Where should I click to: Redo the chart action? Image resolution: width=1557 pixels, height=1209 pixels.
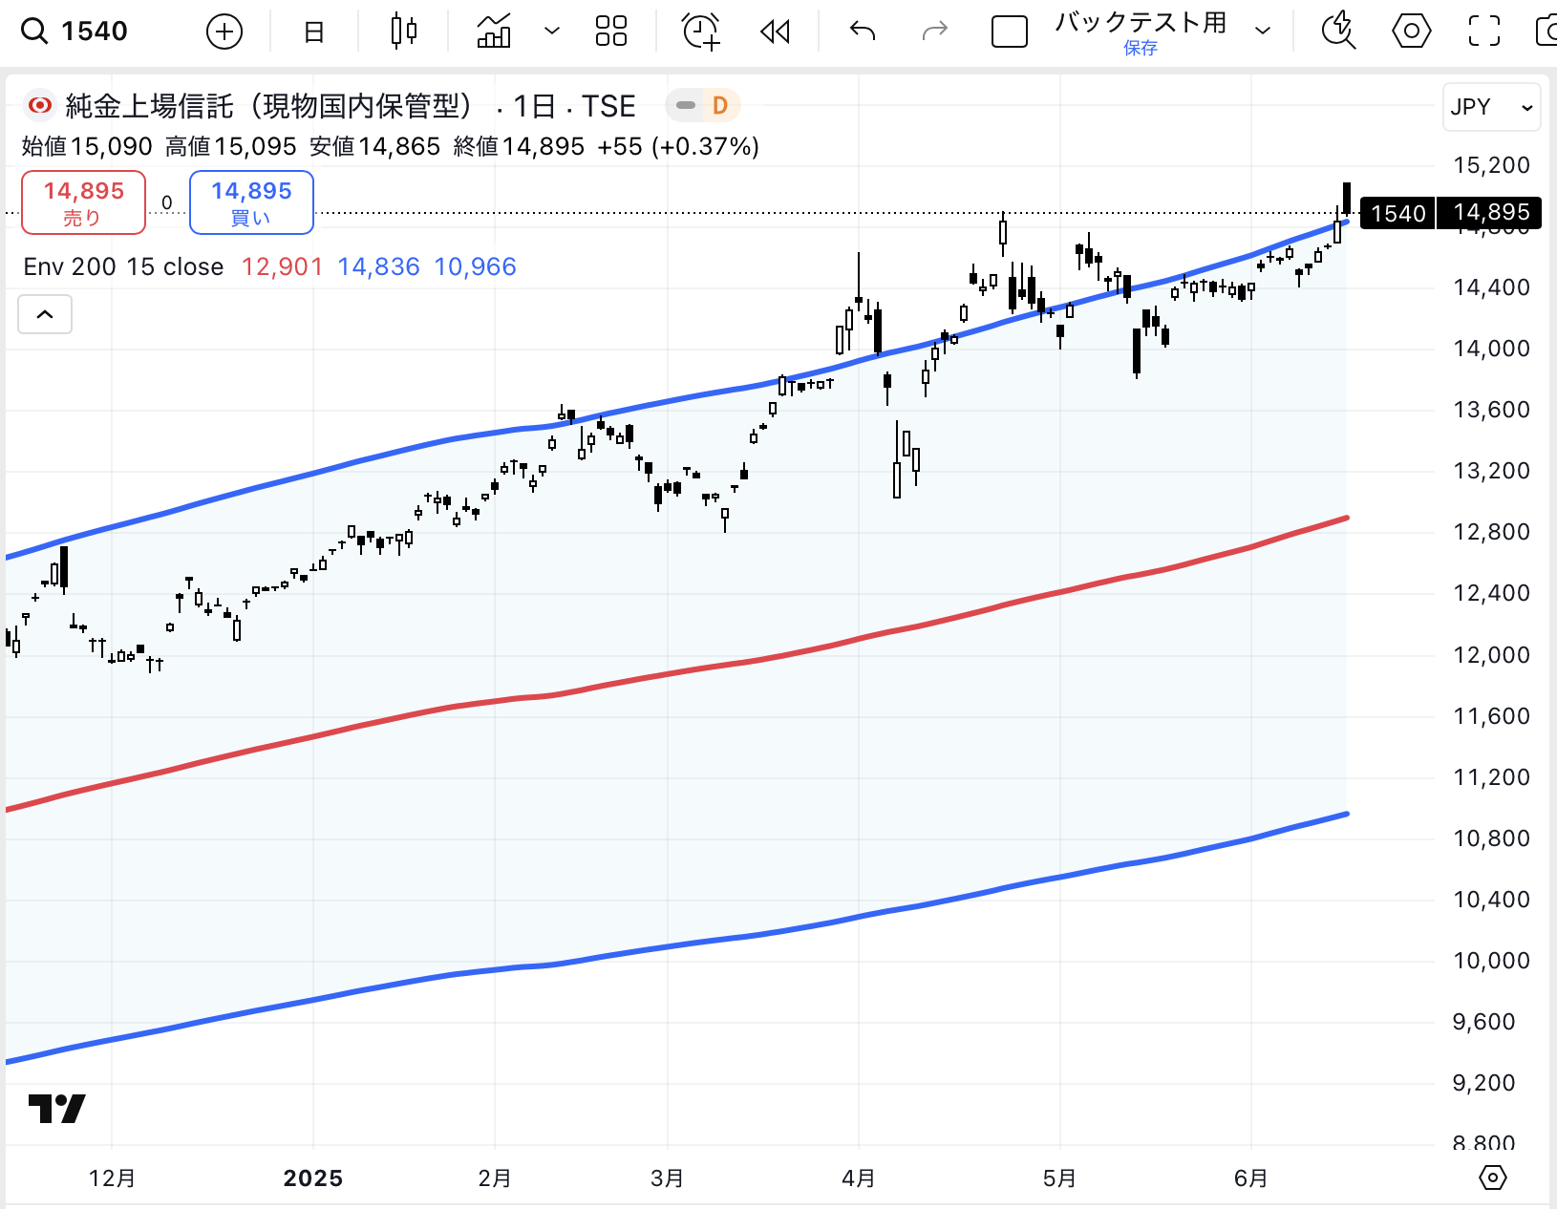click(934, 32)
